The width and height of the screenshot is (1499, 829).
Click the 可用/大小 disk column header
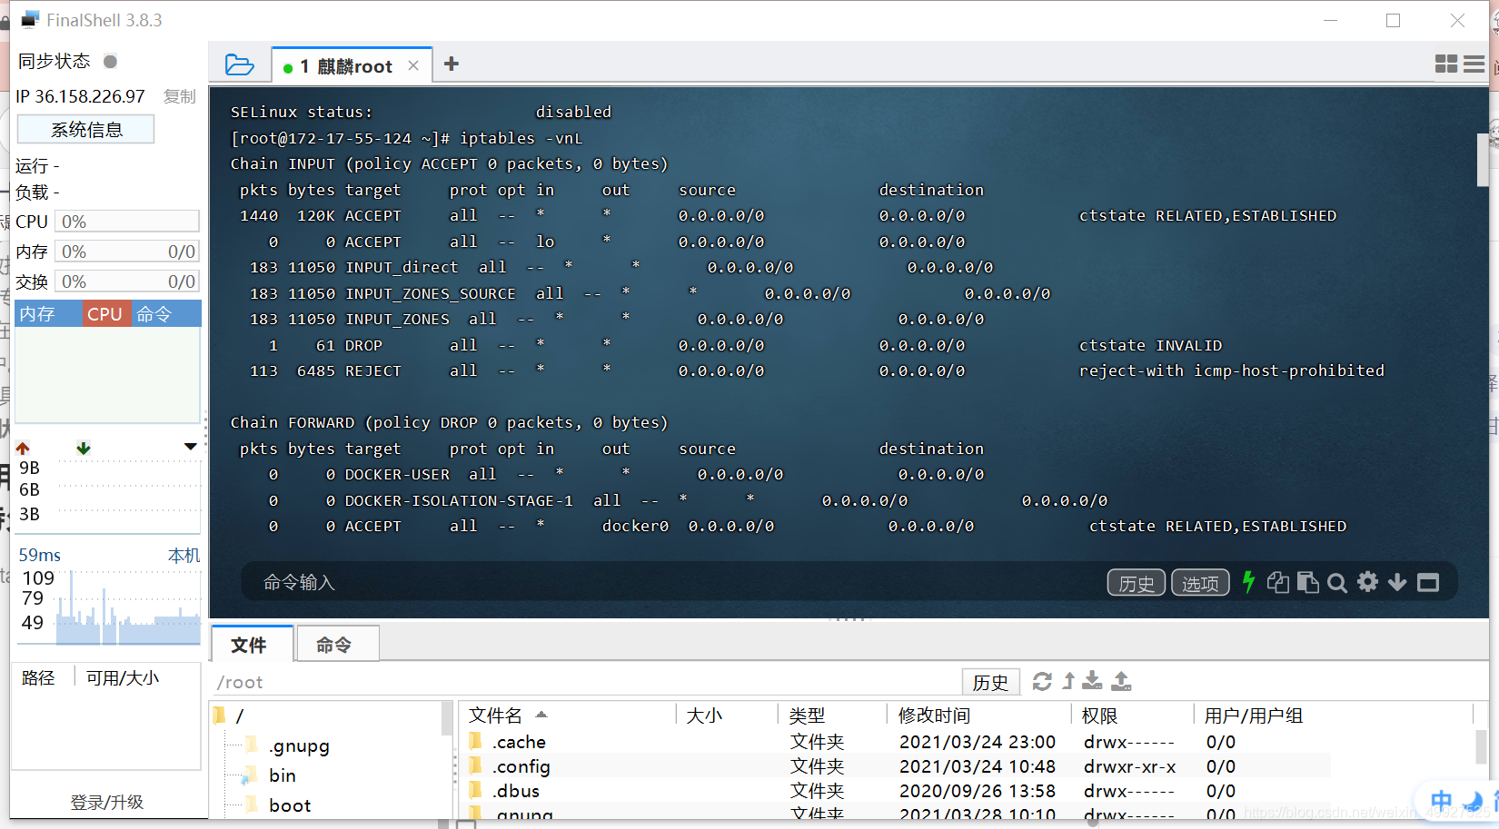click(x=123, y=677)
